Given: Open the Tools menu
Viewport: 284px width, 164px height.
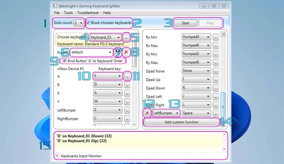Looking at the screenshot, I should point(68,13).
